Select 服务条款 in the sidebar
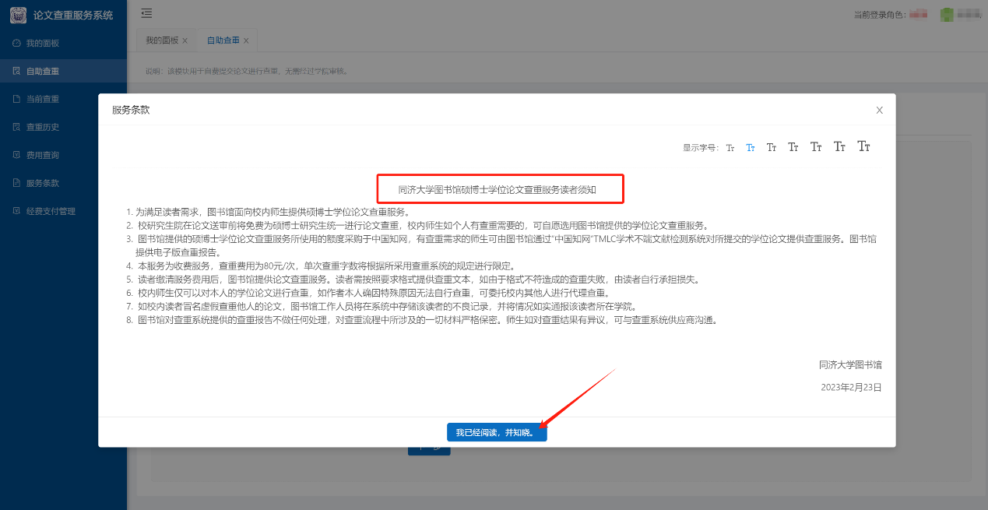Viewport: 988px width, 510px height. (43, 183)
